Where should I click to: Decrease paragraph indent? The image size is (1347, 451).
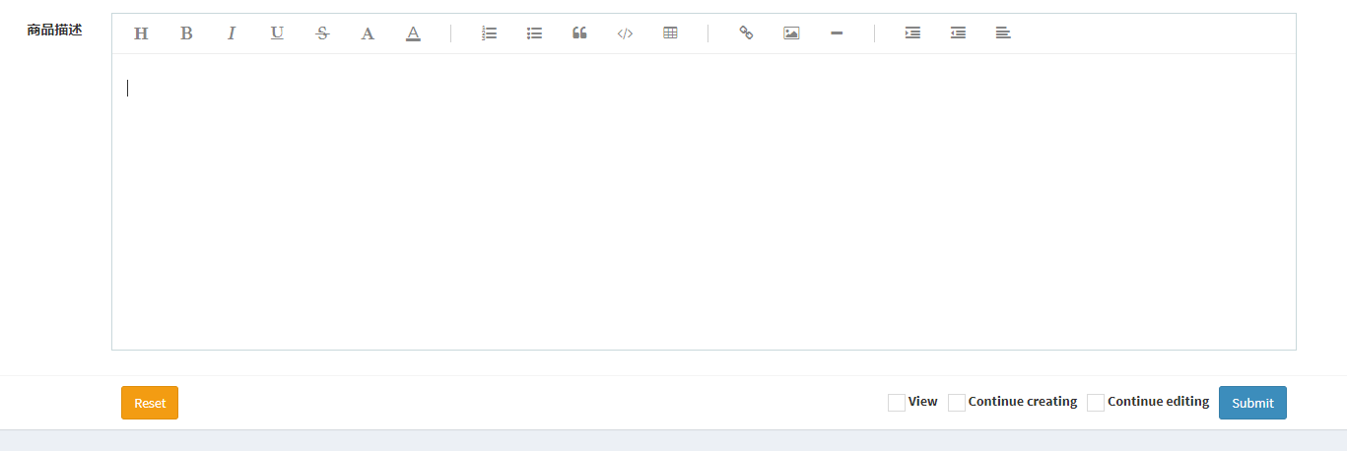click(958, 33)
